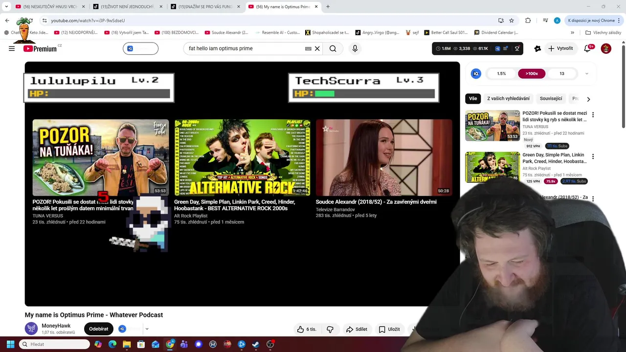Open the MoneyHawk channel link
The image size is (626, 352).
coord(56,326)
